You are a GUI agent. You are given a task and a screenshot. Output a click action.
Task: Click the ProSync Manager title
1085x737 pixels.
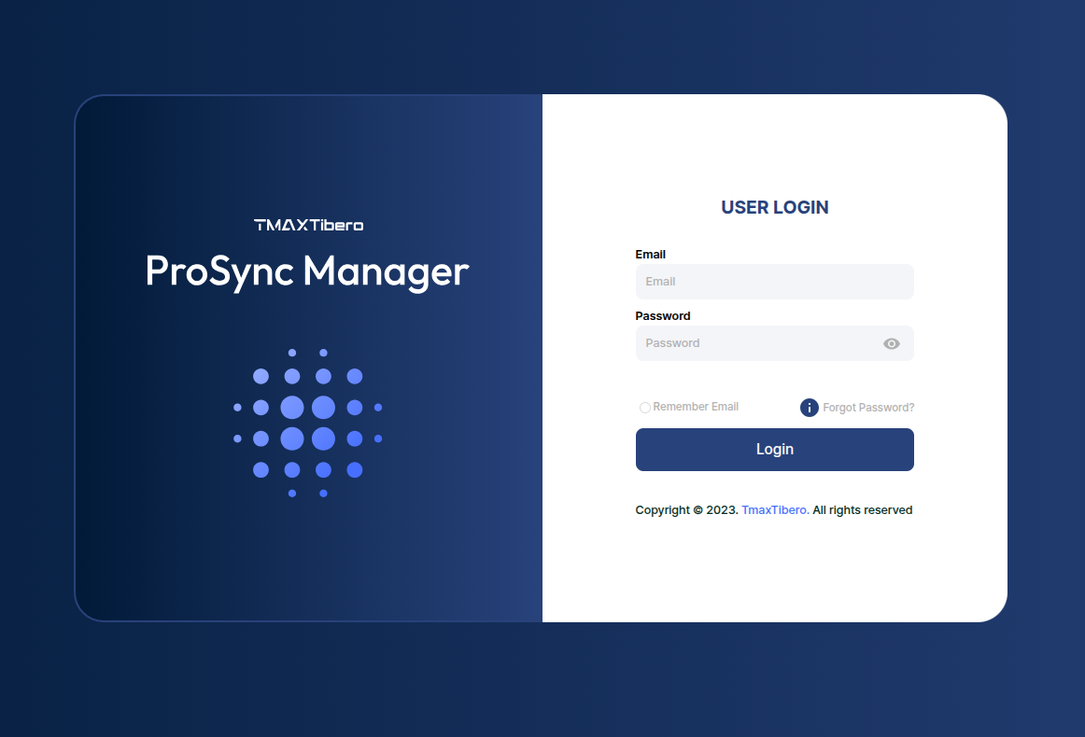pyautogui.click(x=307, y=271)
